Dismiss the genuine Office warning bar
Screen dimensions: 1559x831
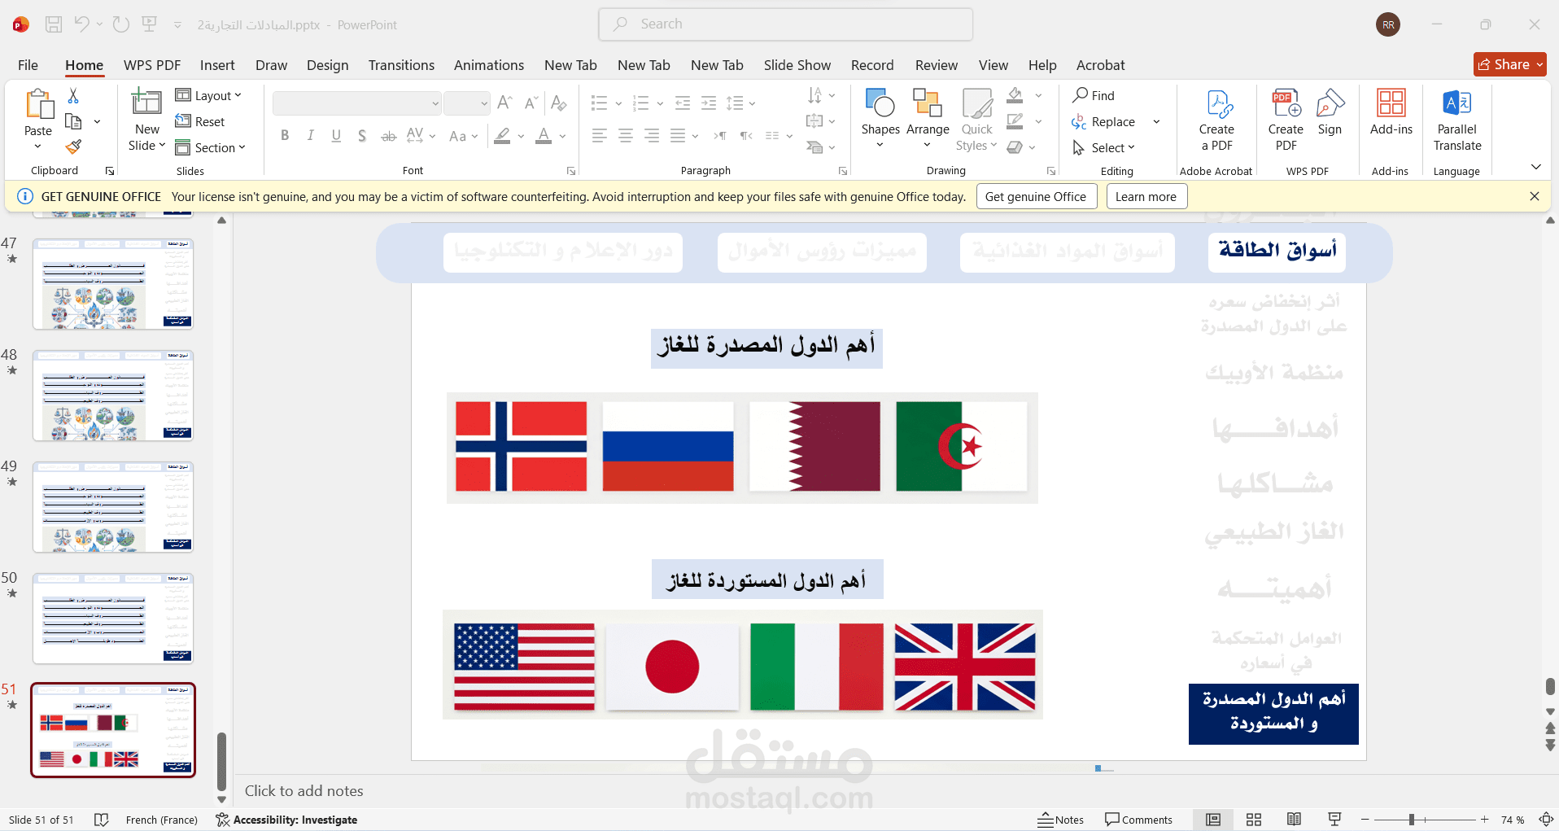pyautogui.click(x=1535, y=196)
